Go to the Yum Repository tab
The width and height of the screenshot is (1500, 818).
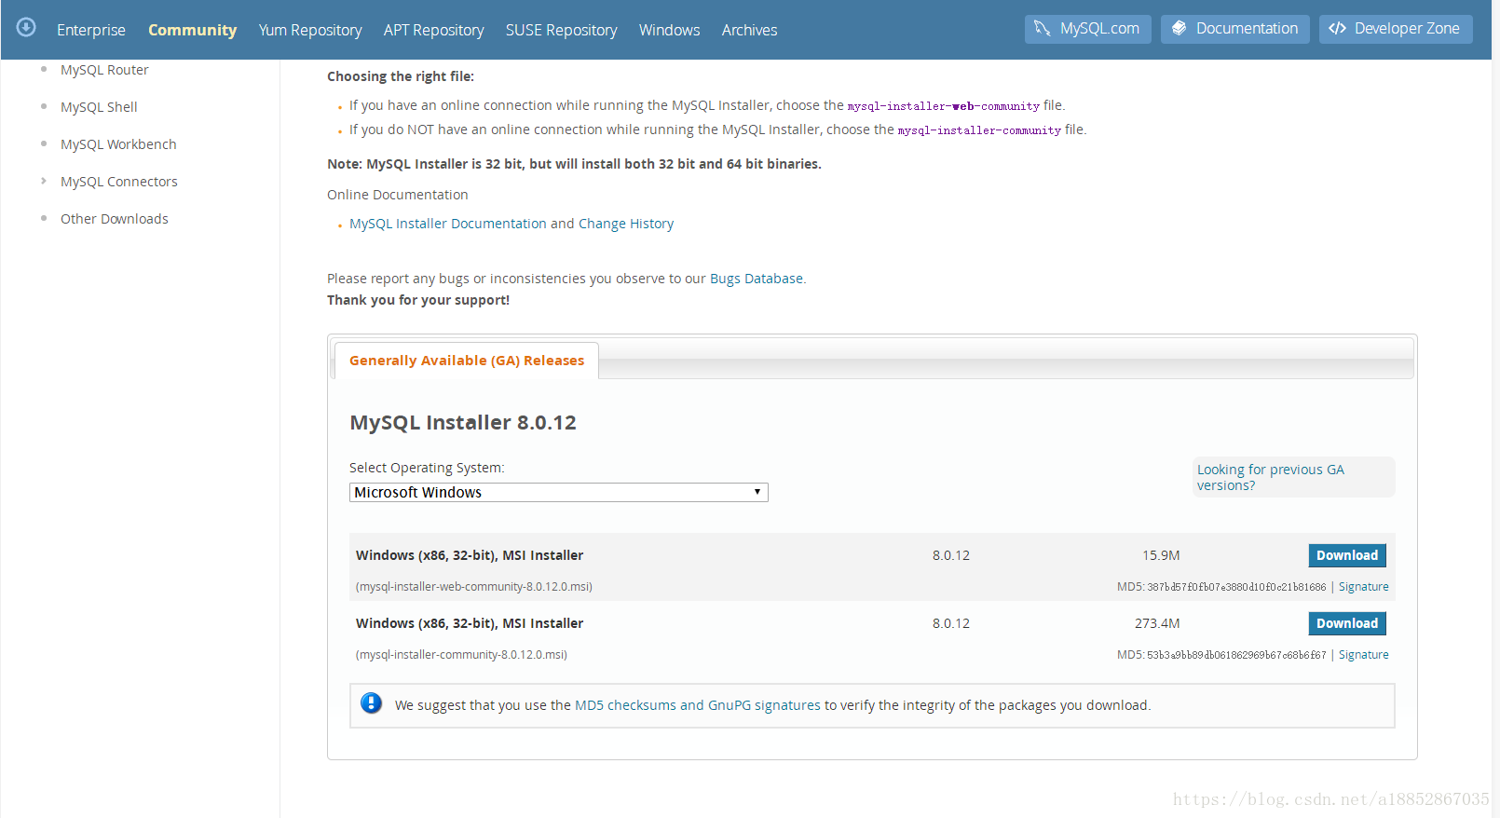(310, 30)
